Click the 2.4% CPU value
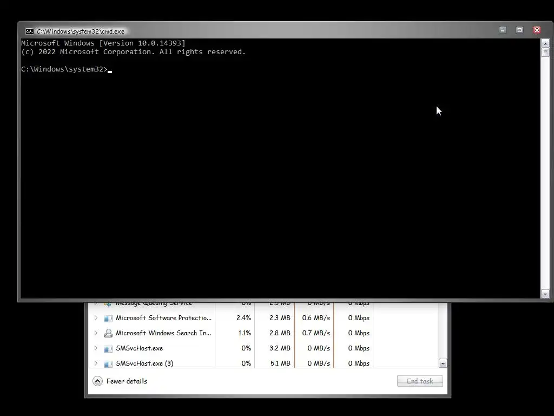 click(x=243, y=317)
